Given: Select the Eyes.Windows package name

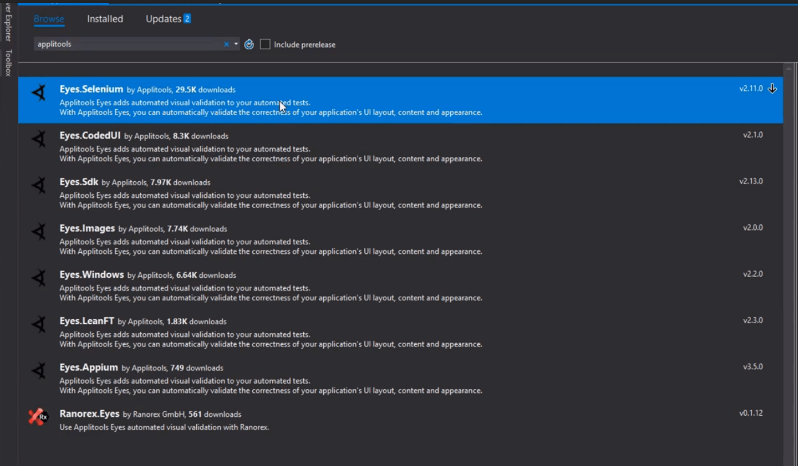Looking at the screenshot, I should (x=92, y=274).
